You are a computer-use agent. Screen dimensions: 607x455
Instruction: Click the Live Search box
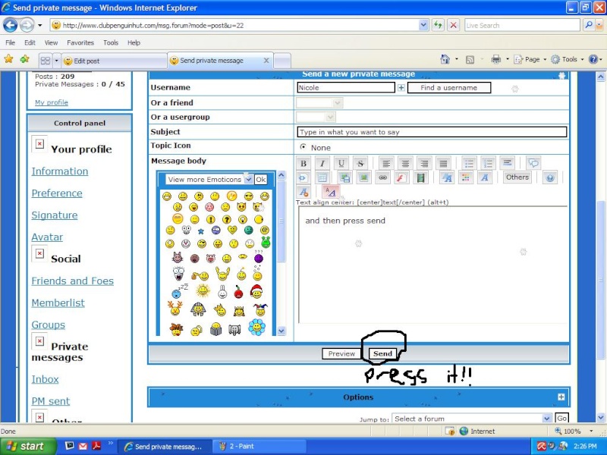(x=522, y=26)
